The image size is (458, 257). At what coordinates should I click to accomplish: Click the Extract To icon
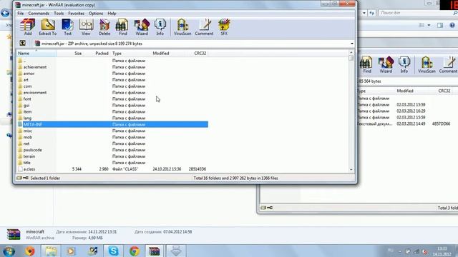(x=48, y=27)
